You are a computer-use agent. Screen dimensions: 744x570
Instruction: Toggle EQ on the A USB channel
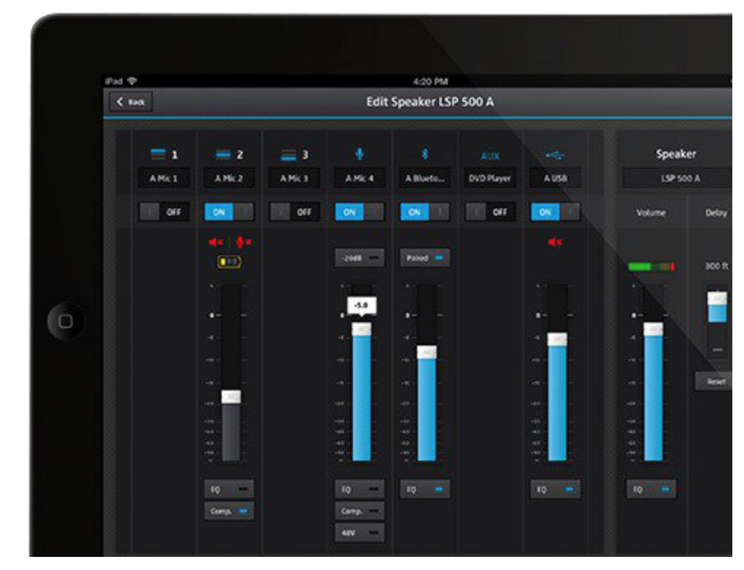pyautogui.click(x=555, y=489)
